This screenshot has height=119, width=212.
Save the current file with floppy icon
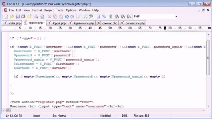18,17
